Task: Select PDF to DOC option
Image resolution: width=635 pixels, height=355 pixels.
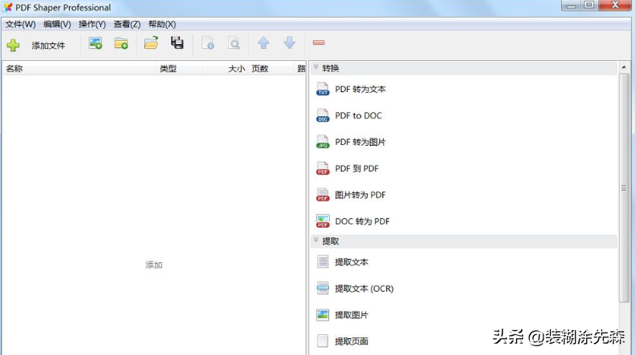Action: 358,115
